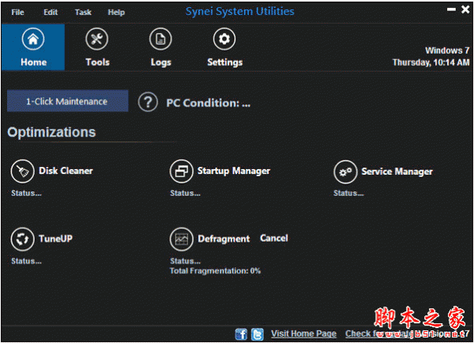Switch to the Tools tab label
Viewport: 474px width, 343px height.
[x=98, y=62]
